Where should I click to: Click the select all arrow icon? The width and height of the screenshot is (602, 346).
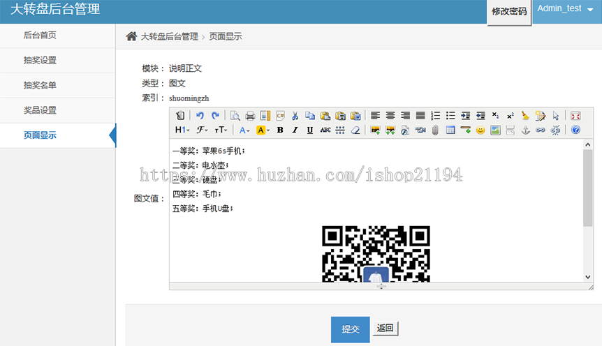556,116
